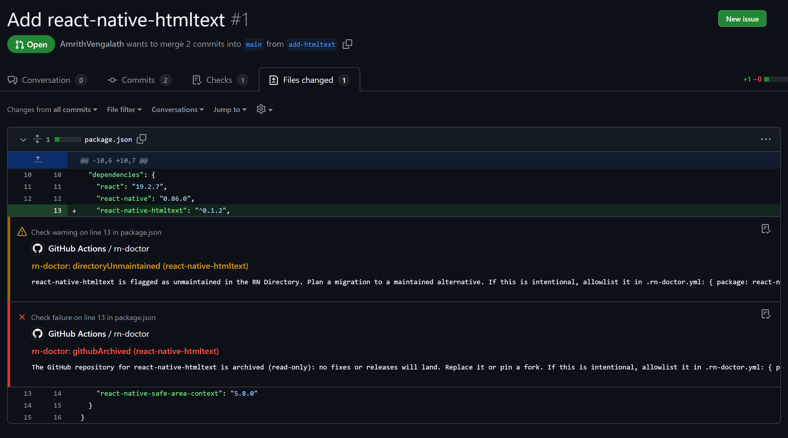The image size is (788, 438).
Task: Click the rn-doctor directoryUnmaintained warning title
Action: point(140,266)
